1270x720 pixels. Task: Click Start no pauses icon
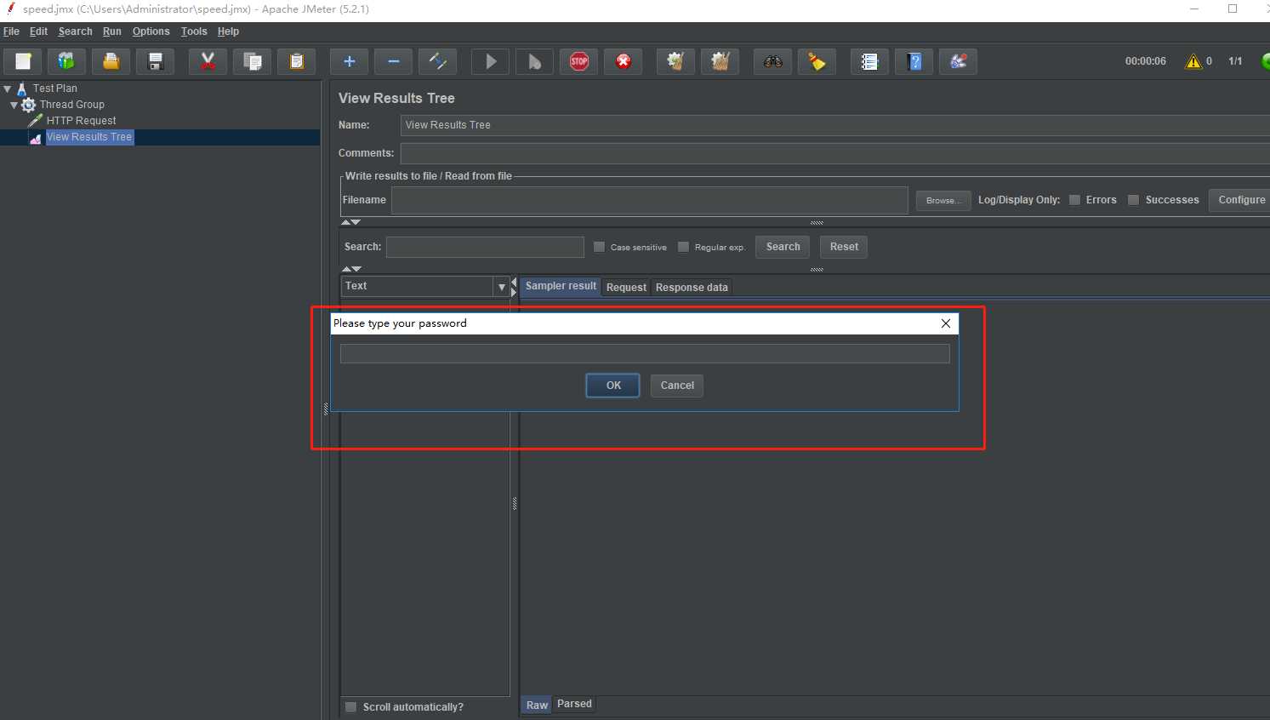coord(534,61)
